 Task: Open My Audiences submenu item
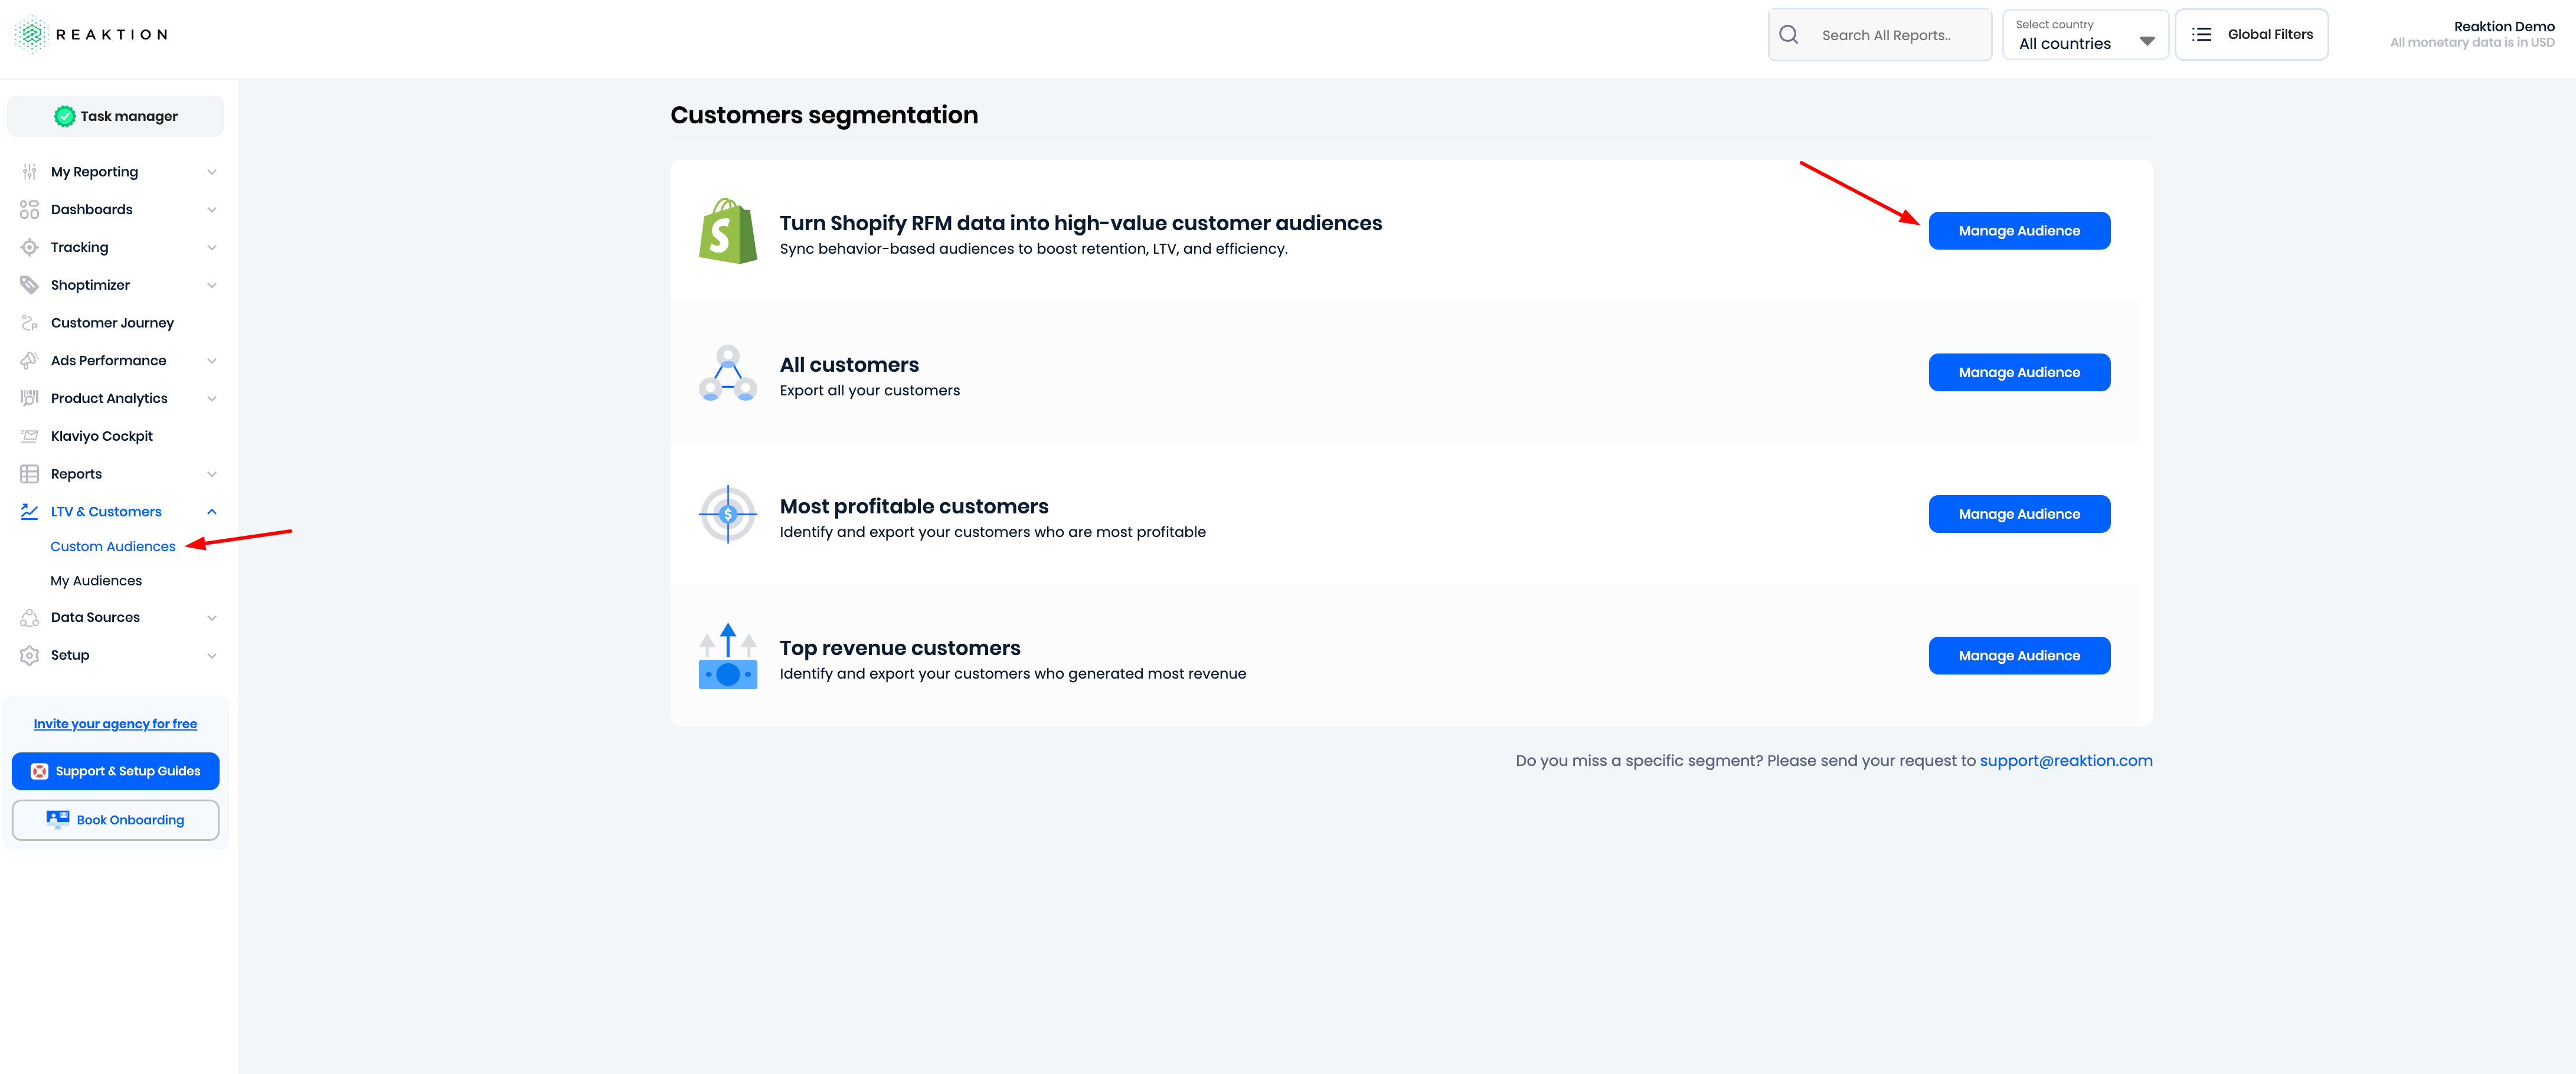point(96,581)
